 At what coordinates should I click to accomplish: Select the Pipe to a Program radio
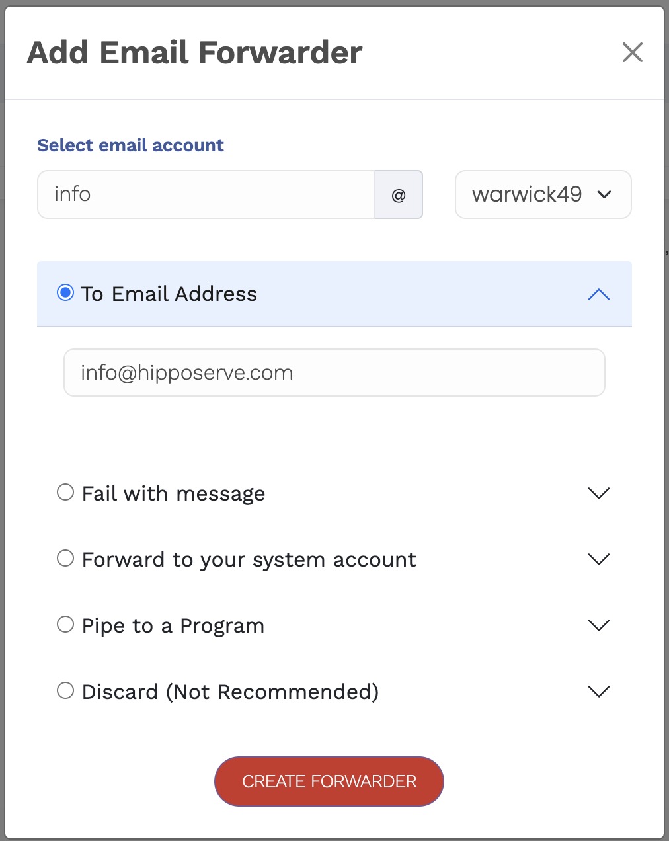65,625
